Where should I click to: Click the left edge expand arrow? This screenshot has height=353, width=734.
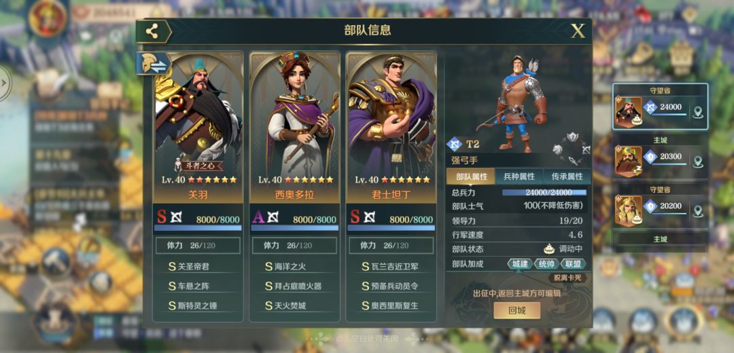tap(4, 83)
